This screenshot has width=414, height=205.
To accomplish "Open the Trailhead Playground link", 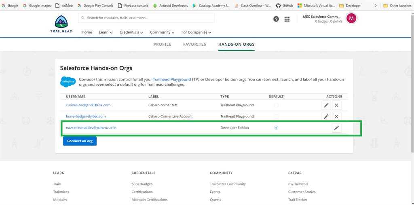I will point(172,80).
